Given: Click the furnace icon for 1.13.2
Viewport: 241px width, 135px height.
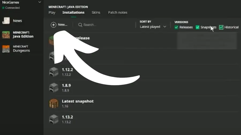Looking at the screenshot, I should tap(54, 119).
